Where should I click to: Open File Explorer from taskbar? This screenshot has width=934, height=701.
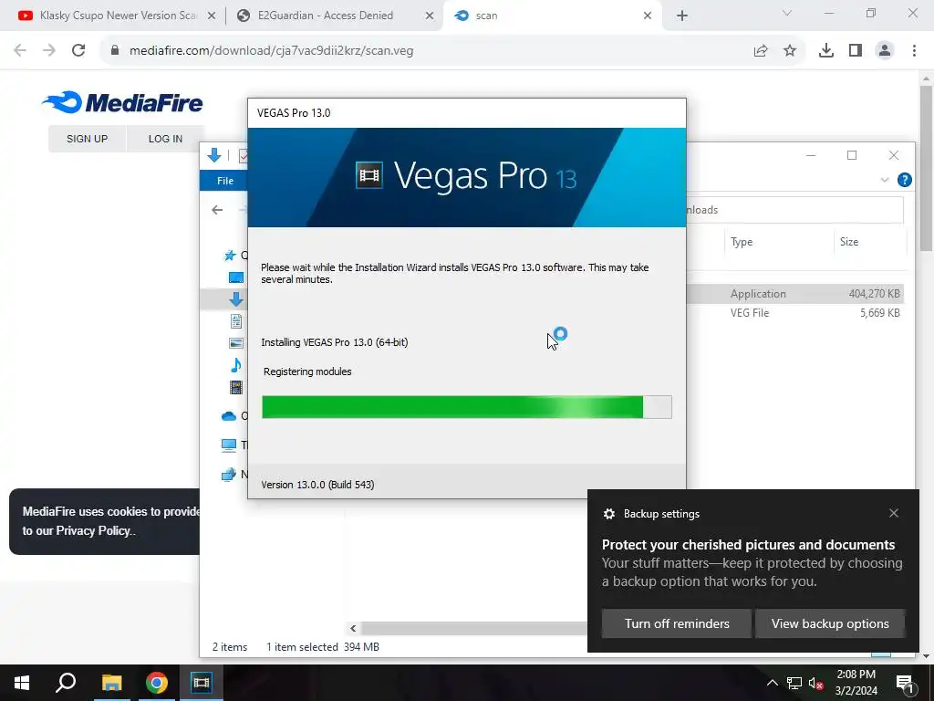click(111, 683)
